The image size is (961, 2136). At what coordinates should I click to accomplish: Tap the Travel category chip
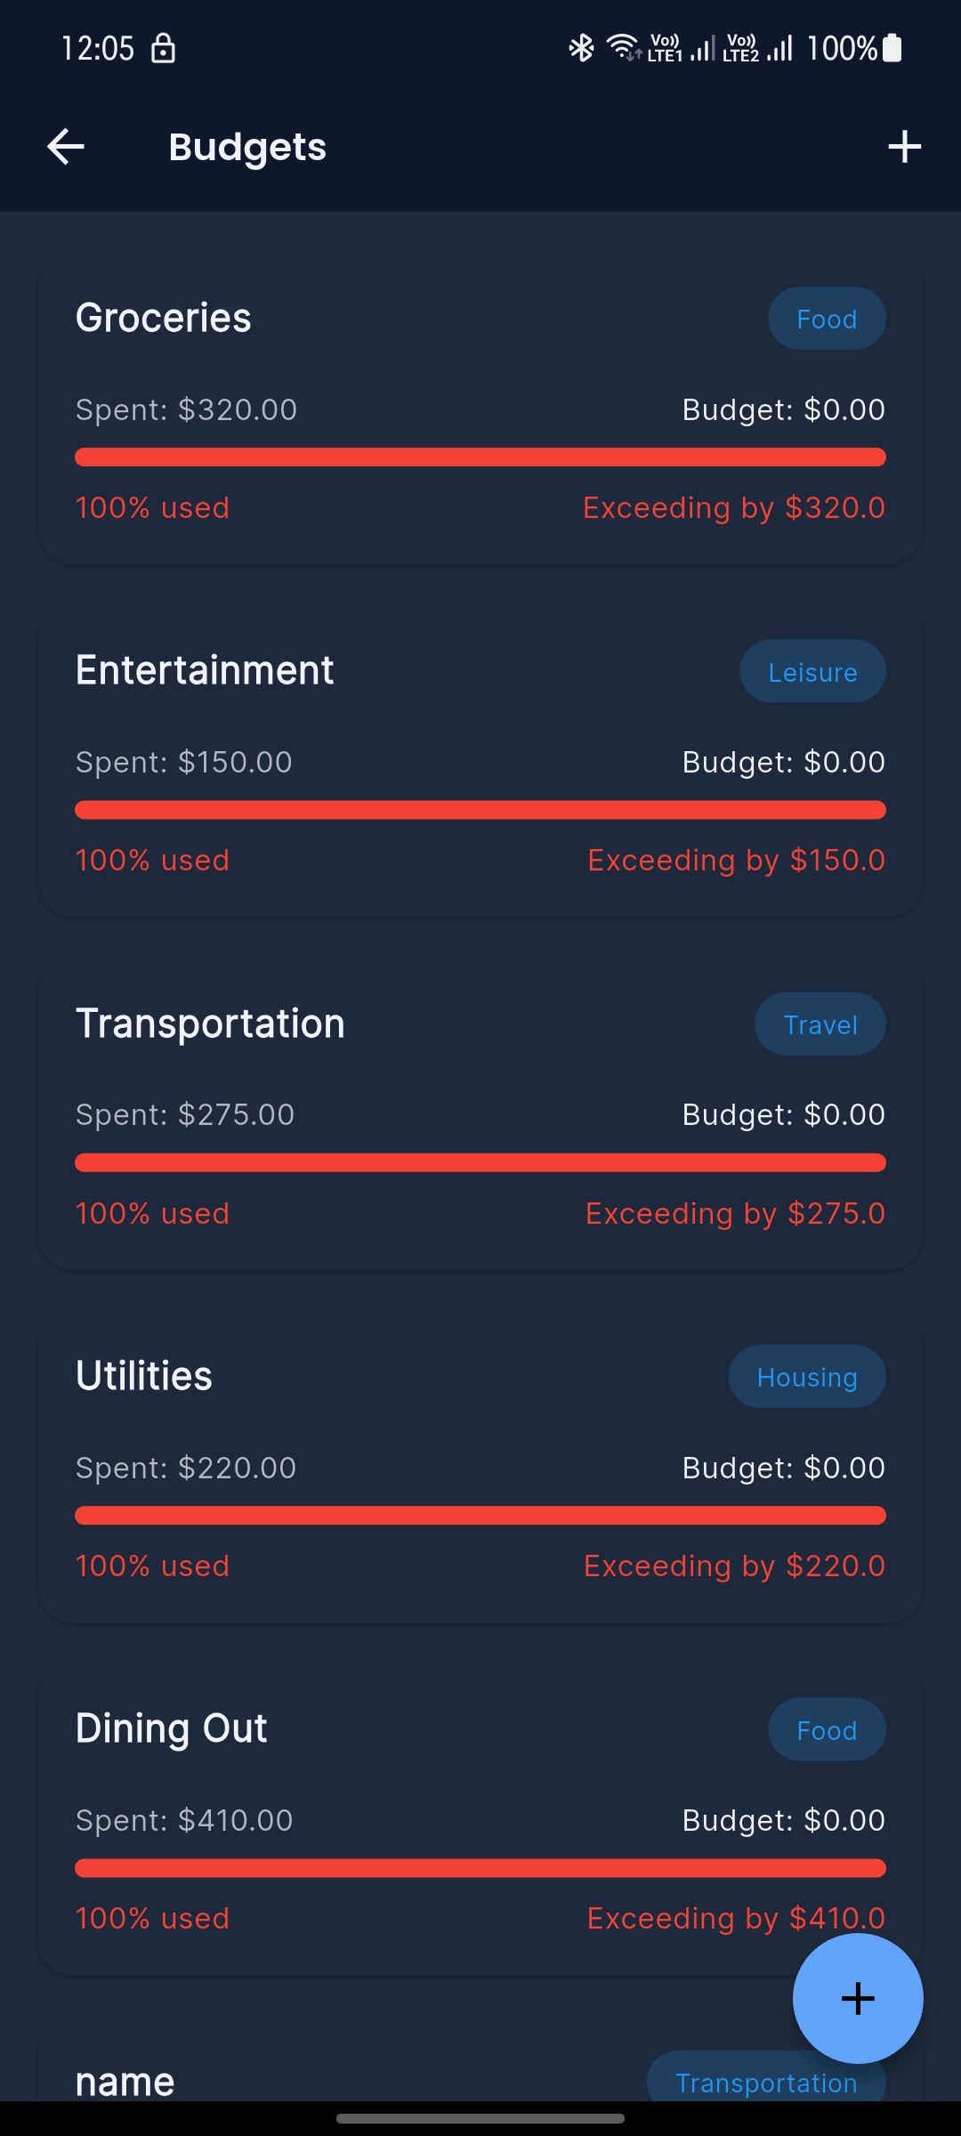(x=820, y=1024)
